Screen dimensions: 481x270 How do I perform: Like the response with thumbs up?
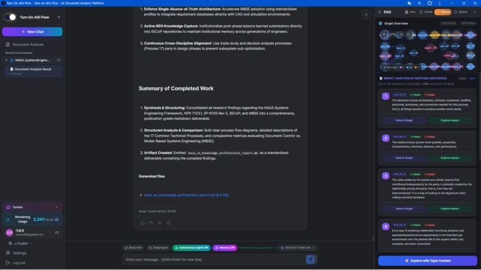[x=143, y=223]
